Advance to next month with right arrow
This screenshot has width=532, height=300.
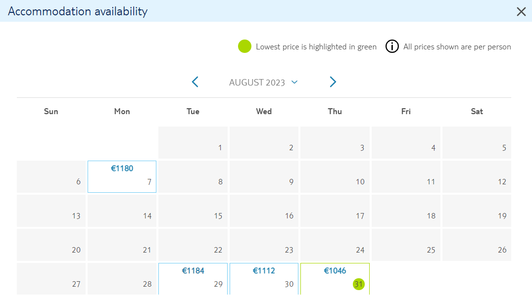[333, 82]
